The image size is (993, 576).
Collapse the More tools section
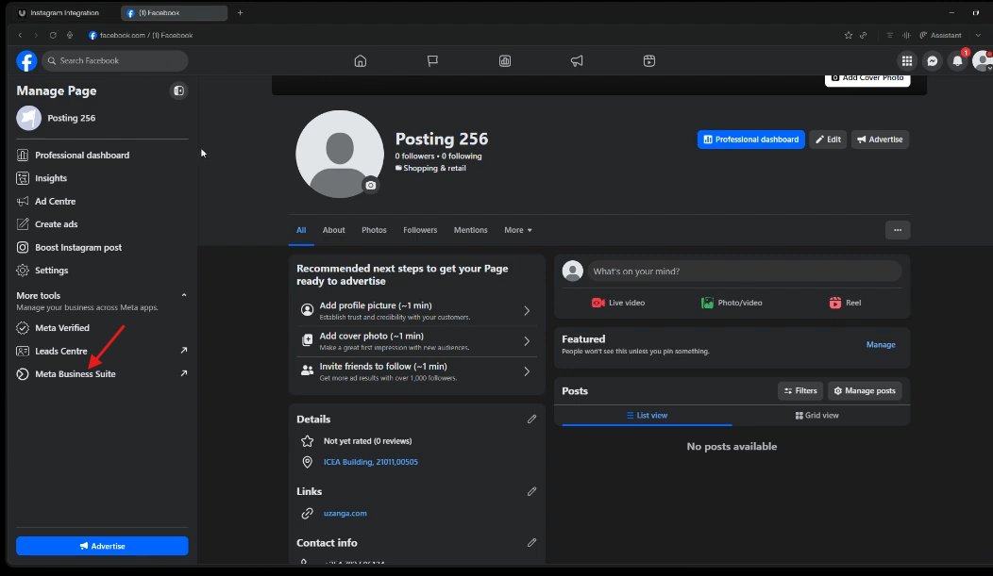pos(184,295)
